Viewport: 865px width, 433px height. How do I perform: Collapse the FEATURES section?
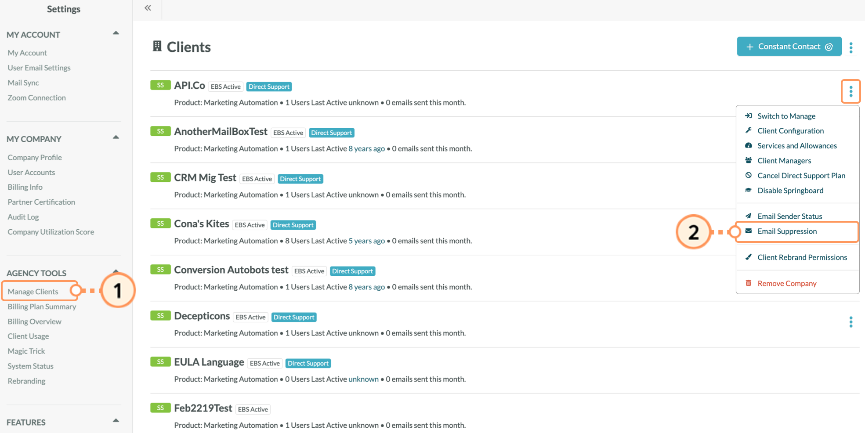(x=116, y=421)
